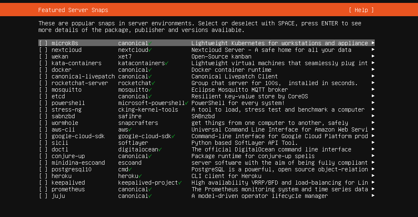Show details arrow for aws-cli row

[373, 129]
